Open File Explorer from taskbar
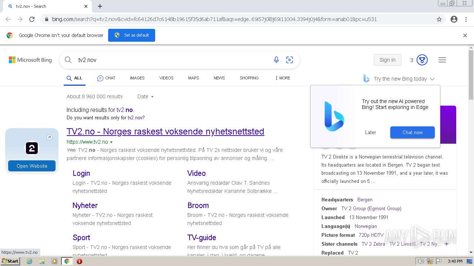 pyautogui.click(x=42, y=261)
